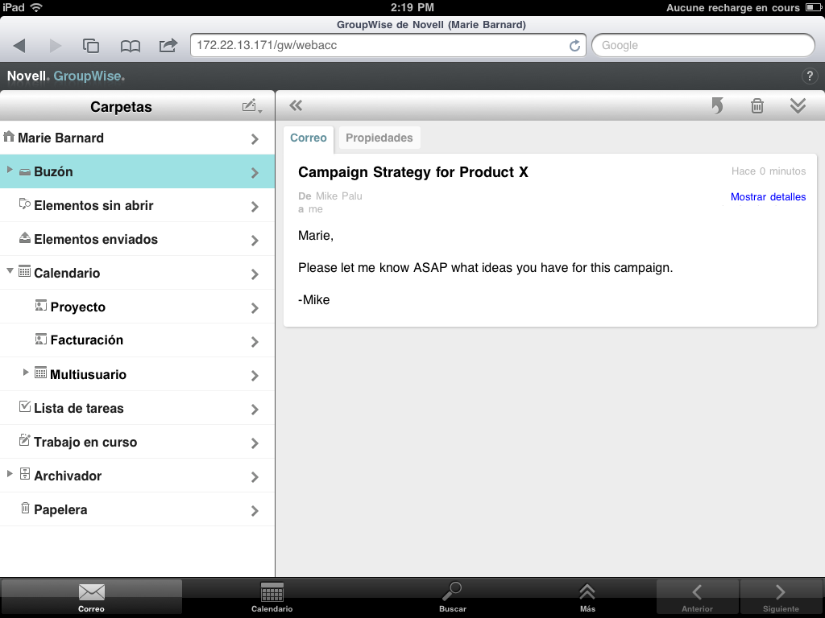Expand the Buzón folder triangle

click(10, 169)
